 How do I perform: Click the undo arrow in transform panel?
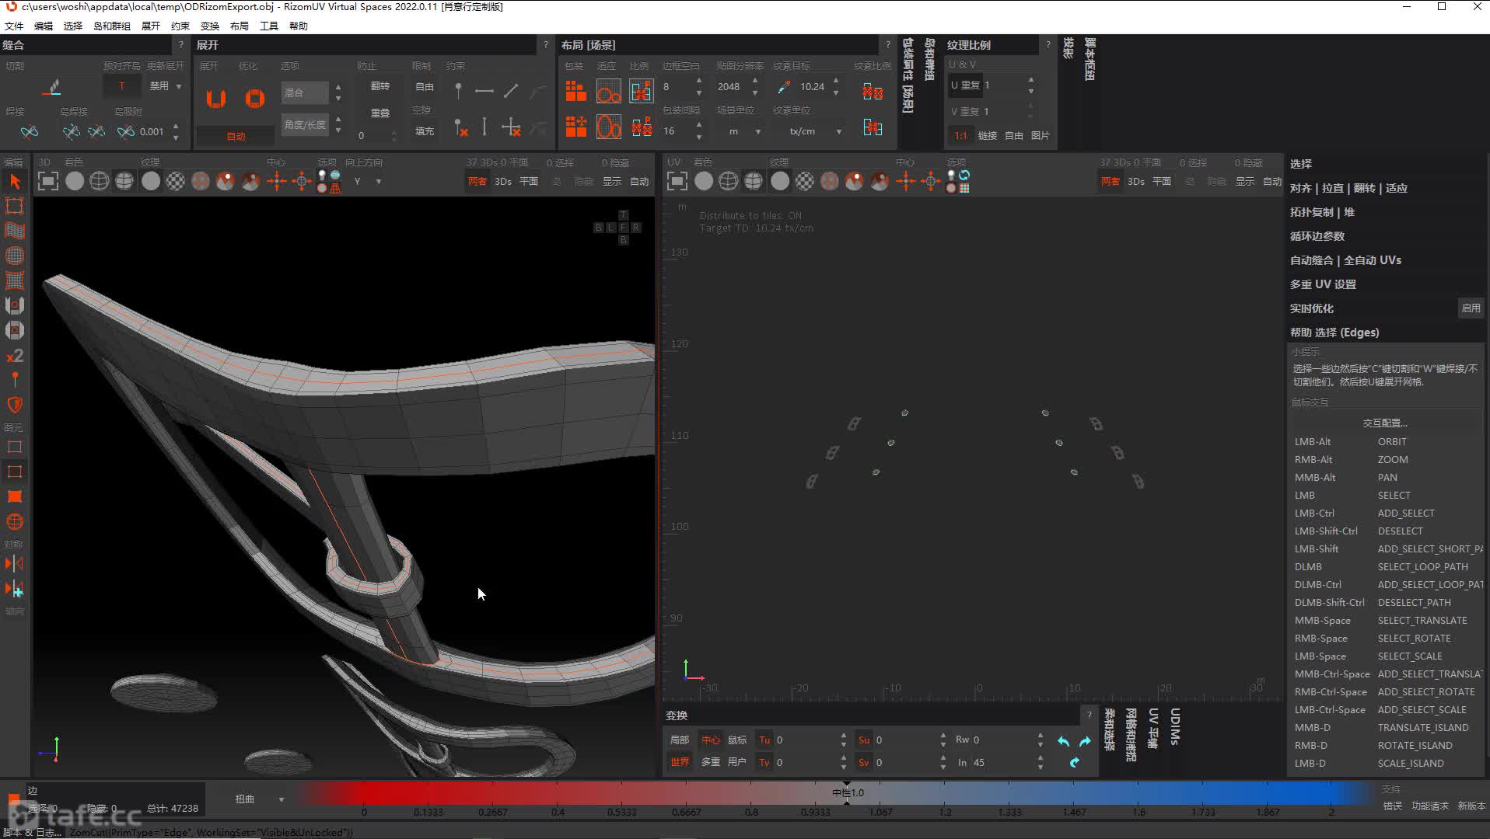(1063, 741)
